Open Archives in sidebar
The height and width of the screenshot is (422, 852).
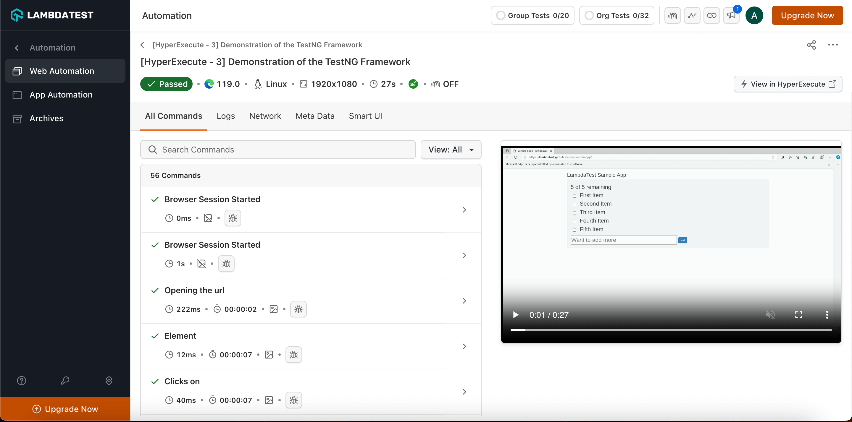pyautogui.click(x=65, y=118)
